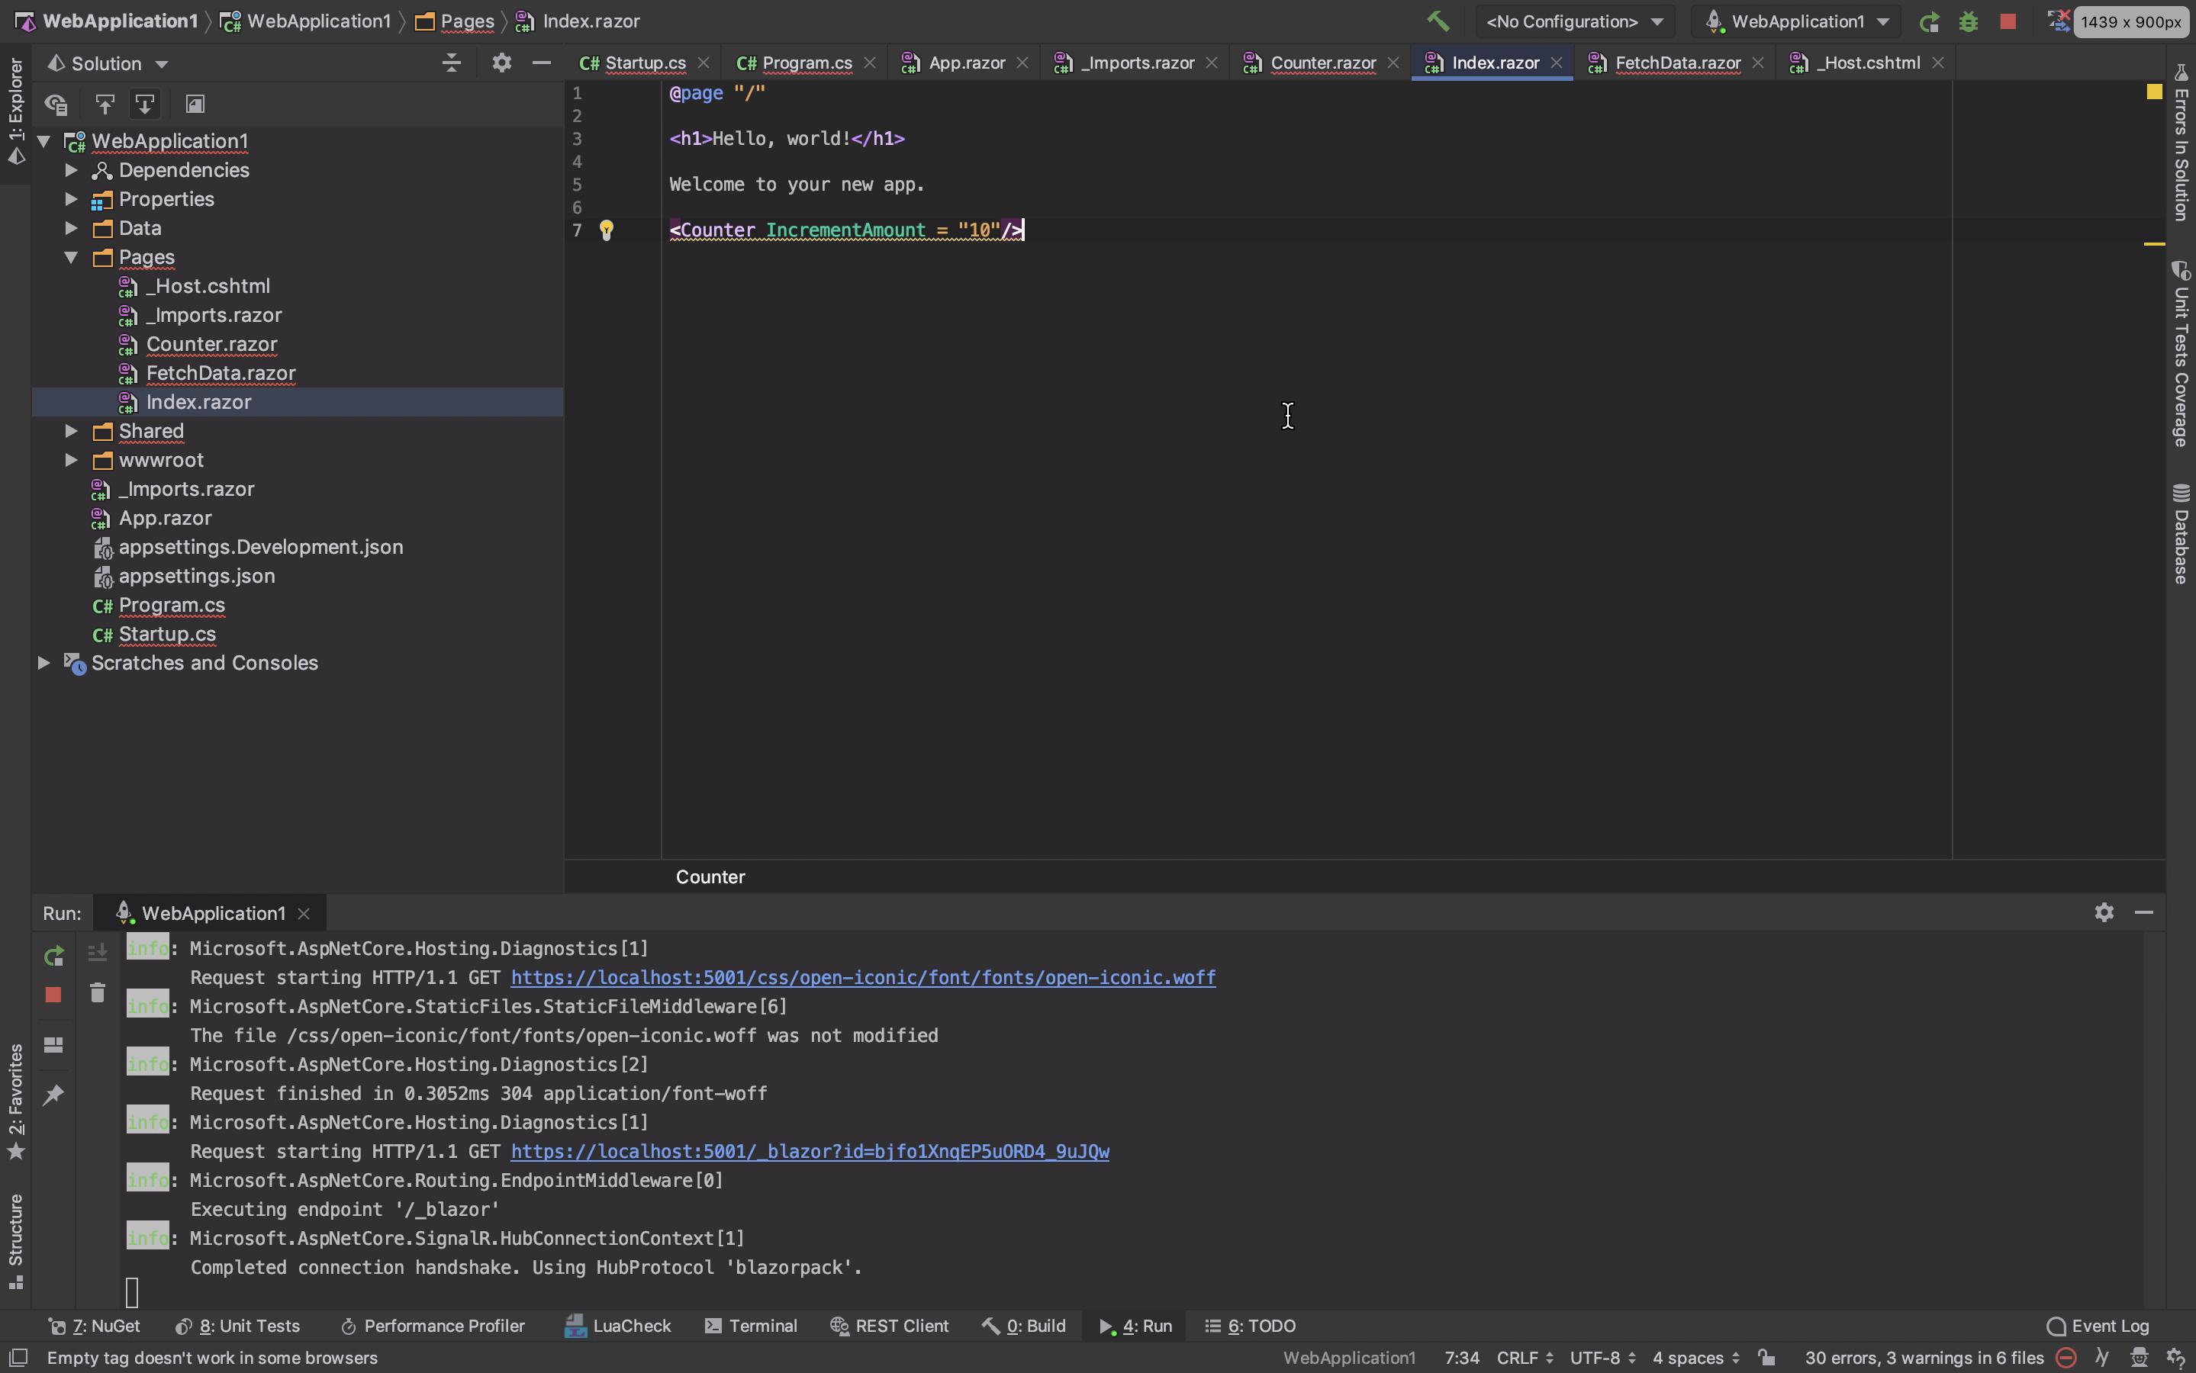Open the open-iconic.woff localhost link
Image resolution: width=2196 pixels, height=1373 pixels.
tap(863, 978)
